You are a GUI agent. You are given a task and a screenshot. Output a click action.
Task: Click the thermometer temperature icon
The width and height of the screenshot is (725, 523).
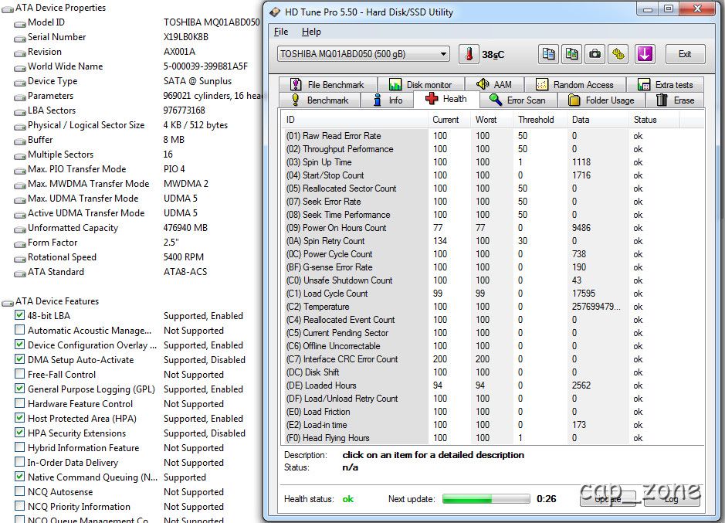tap(469, 54)
